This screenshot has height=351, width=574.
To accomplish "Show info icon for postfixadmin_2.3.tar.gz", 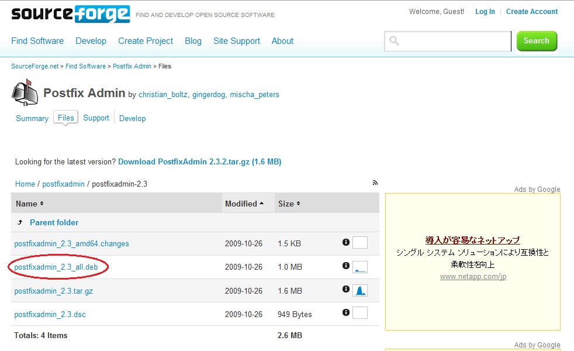I will [345, 290].
